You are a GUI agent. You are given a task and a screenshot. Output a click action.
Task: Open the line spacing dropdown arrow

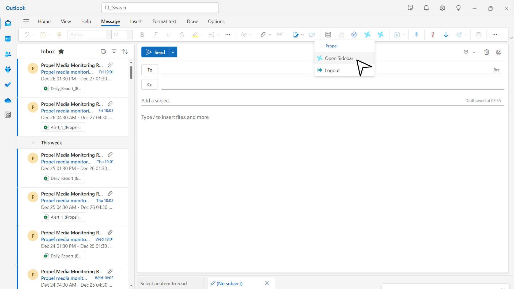point(218,35)
